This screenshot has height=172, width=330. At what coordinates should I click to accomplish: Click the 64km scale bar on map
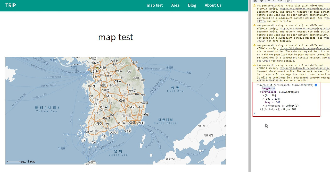[17, 162]
